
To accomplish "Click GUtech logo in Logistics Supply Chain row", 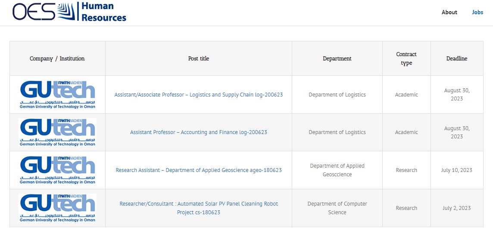I will point(58,95).
